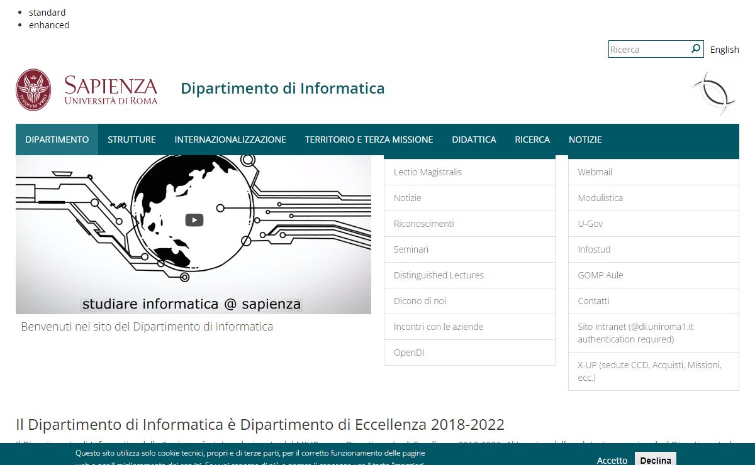Click the department emblem logo at right

pyautogui.click(x=713, y=93)
